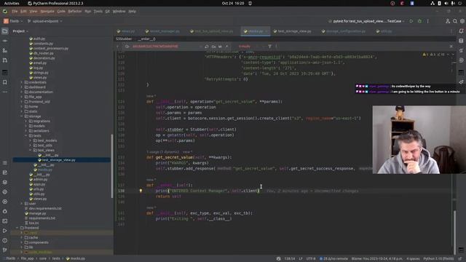Show more tool windows via ellipsis icon

click(x=5, y=92)
